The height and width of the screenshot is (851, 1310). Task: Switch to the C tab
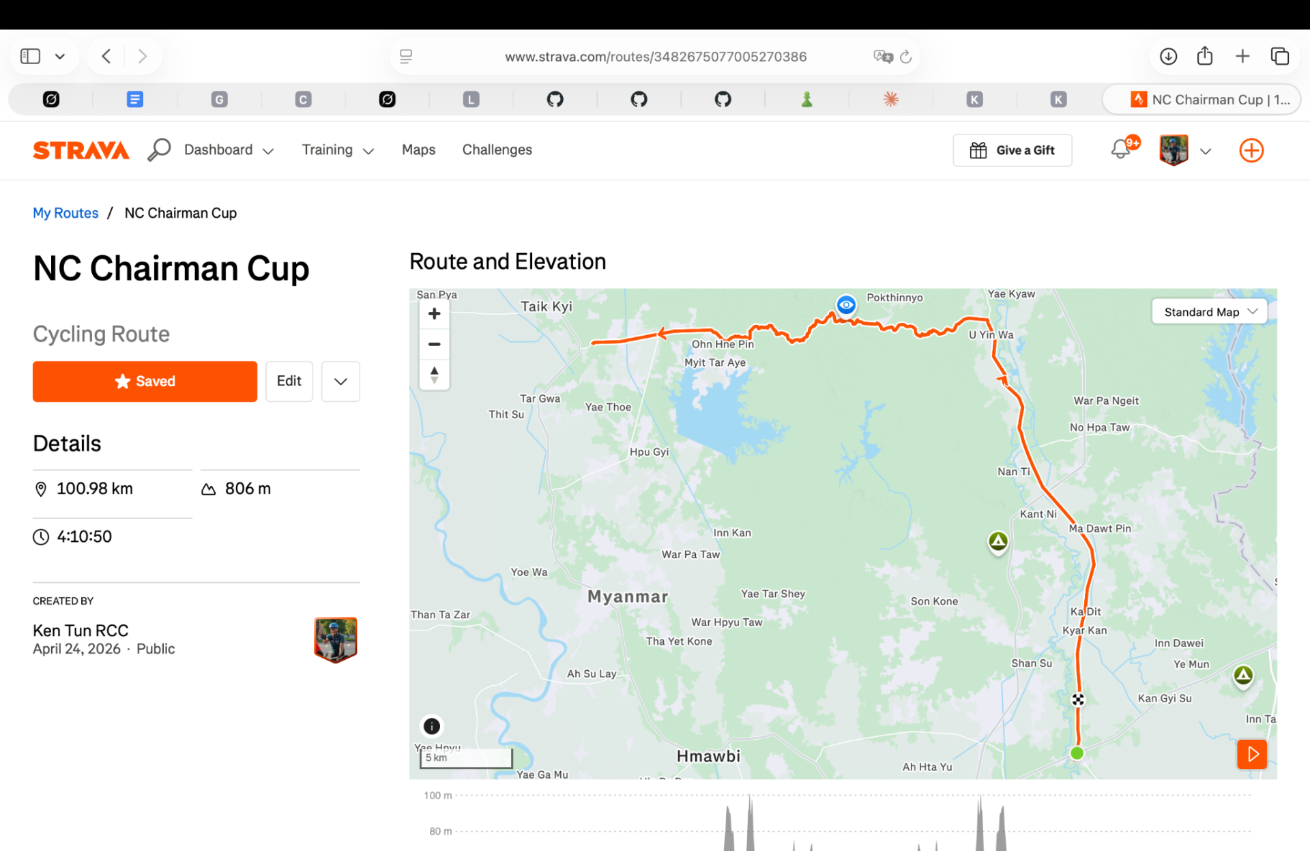tap(303, 100)
